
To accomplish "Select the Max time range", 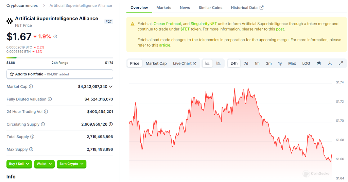I will point(292,63).
